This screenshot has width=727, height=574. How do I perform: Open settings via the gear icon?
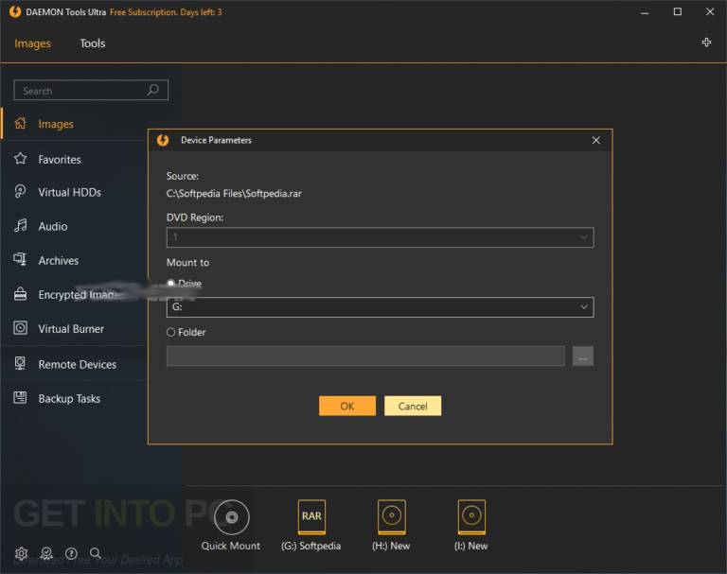coord(22,553)
